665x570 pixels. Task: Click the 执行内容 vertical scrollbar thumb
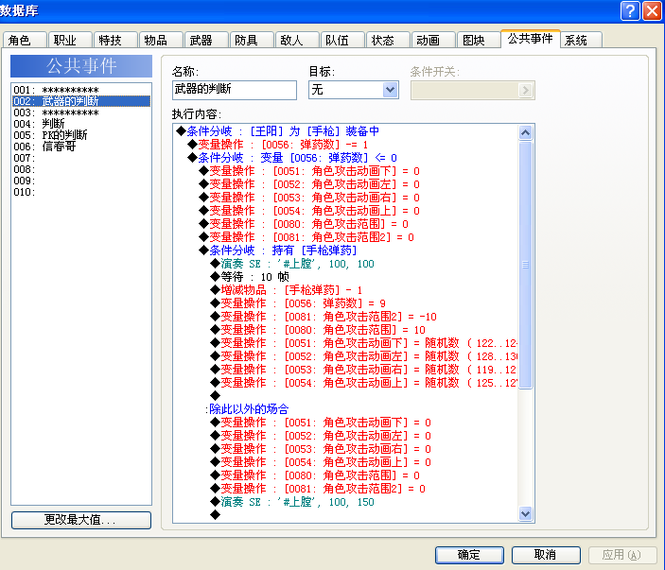(525, 265)
